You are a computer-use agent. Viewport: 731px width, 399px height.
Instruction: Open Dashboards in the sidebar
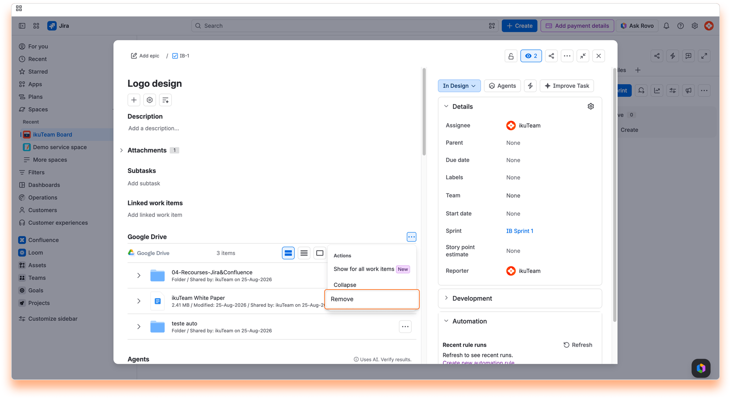(x=44, y=185)
